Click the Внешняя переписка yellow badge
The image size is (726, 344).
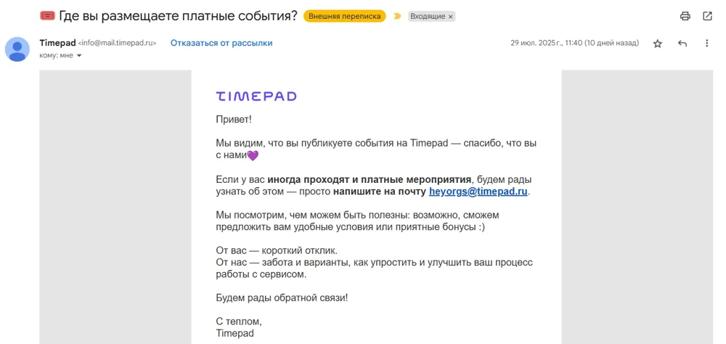click(x=344, y=16)
